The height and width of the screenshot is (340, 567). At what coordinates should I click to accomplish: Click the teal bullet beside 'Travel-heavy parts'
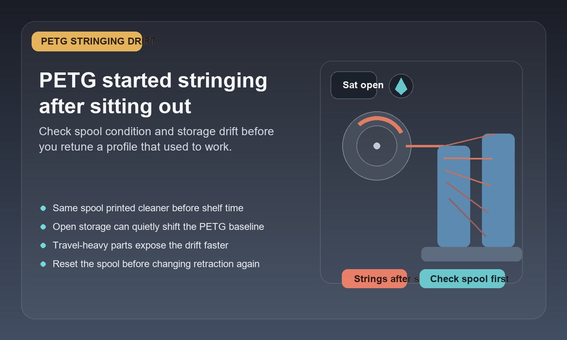point(43,245)
